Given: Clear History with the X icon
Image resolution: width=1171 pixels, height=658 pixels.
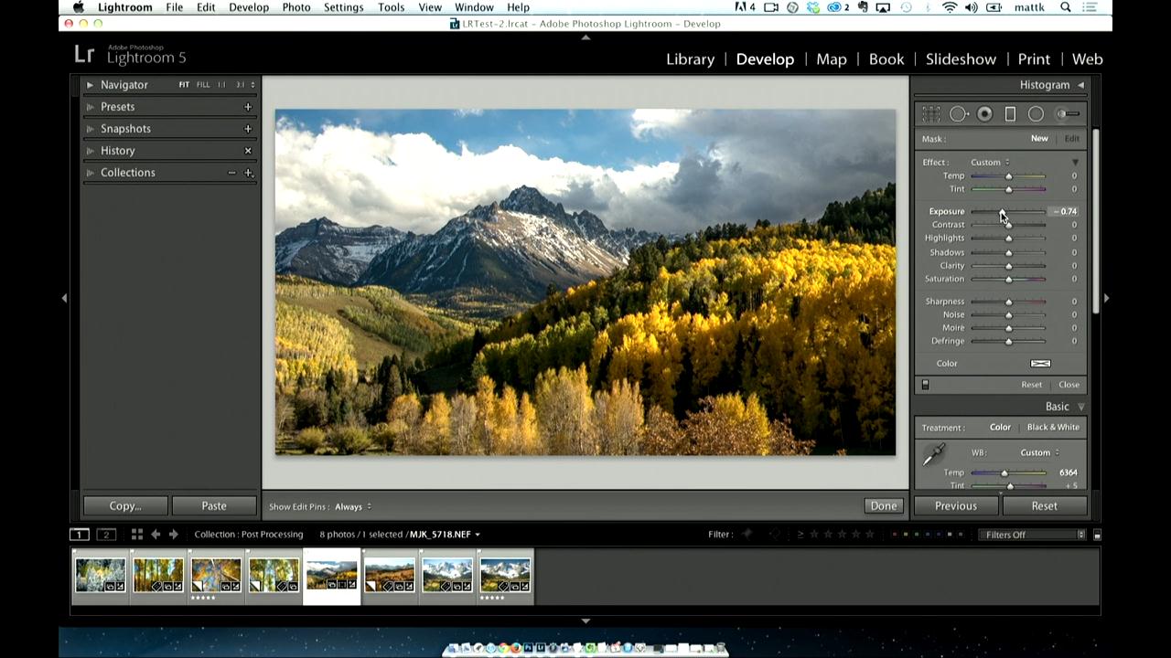Looking at the screenshot, I should pyautogui.click(x=248, y=151).
